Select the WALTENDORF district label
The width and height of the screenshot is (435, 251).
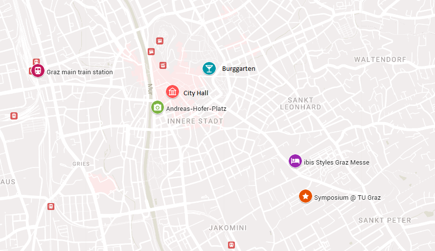click(380, 60)
